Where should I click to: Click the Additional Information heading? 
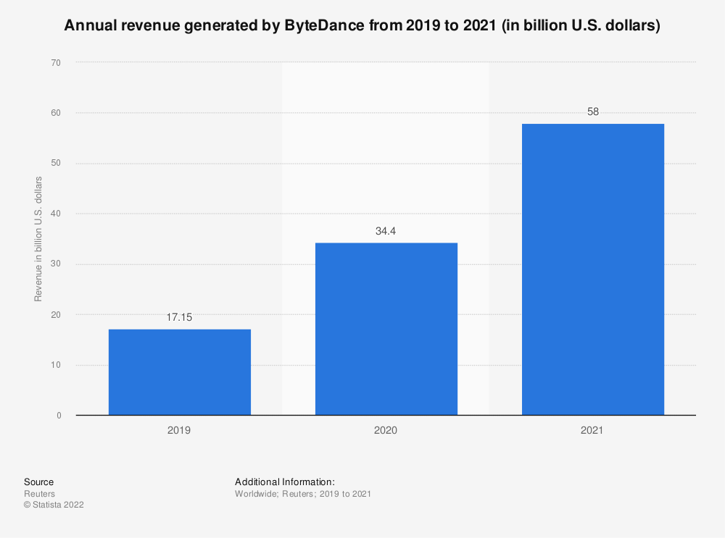285,482
